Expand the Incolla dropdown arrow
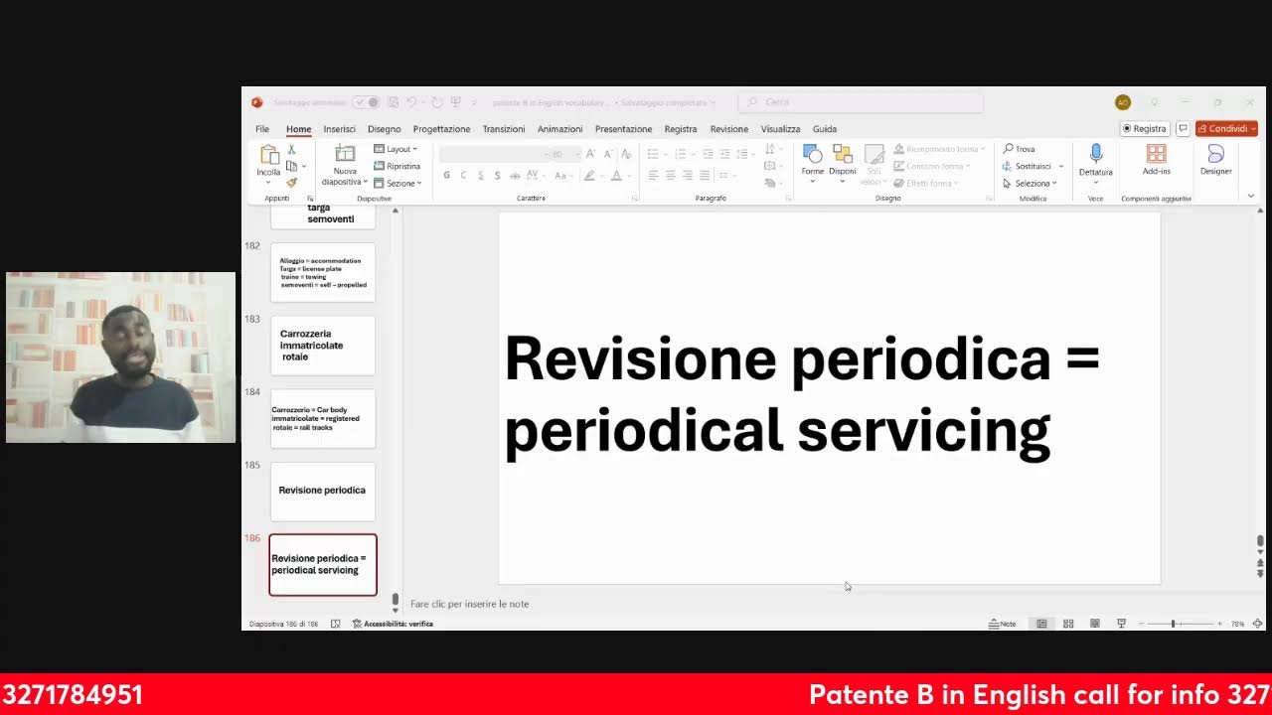1272x715 pixels. coord(269,181)
